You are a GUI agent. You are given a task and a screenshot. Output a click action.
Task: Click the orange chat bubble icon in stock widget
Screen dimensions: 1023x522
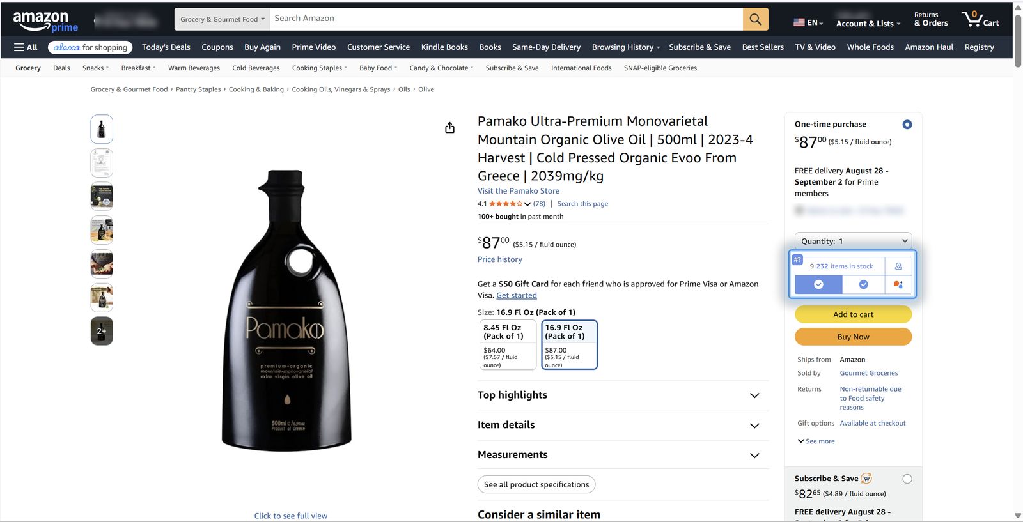(x=898, y=284)
